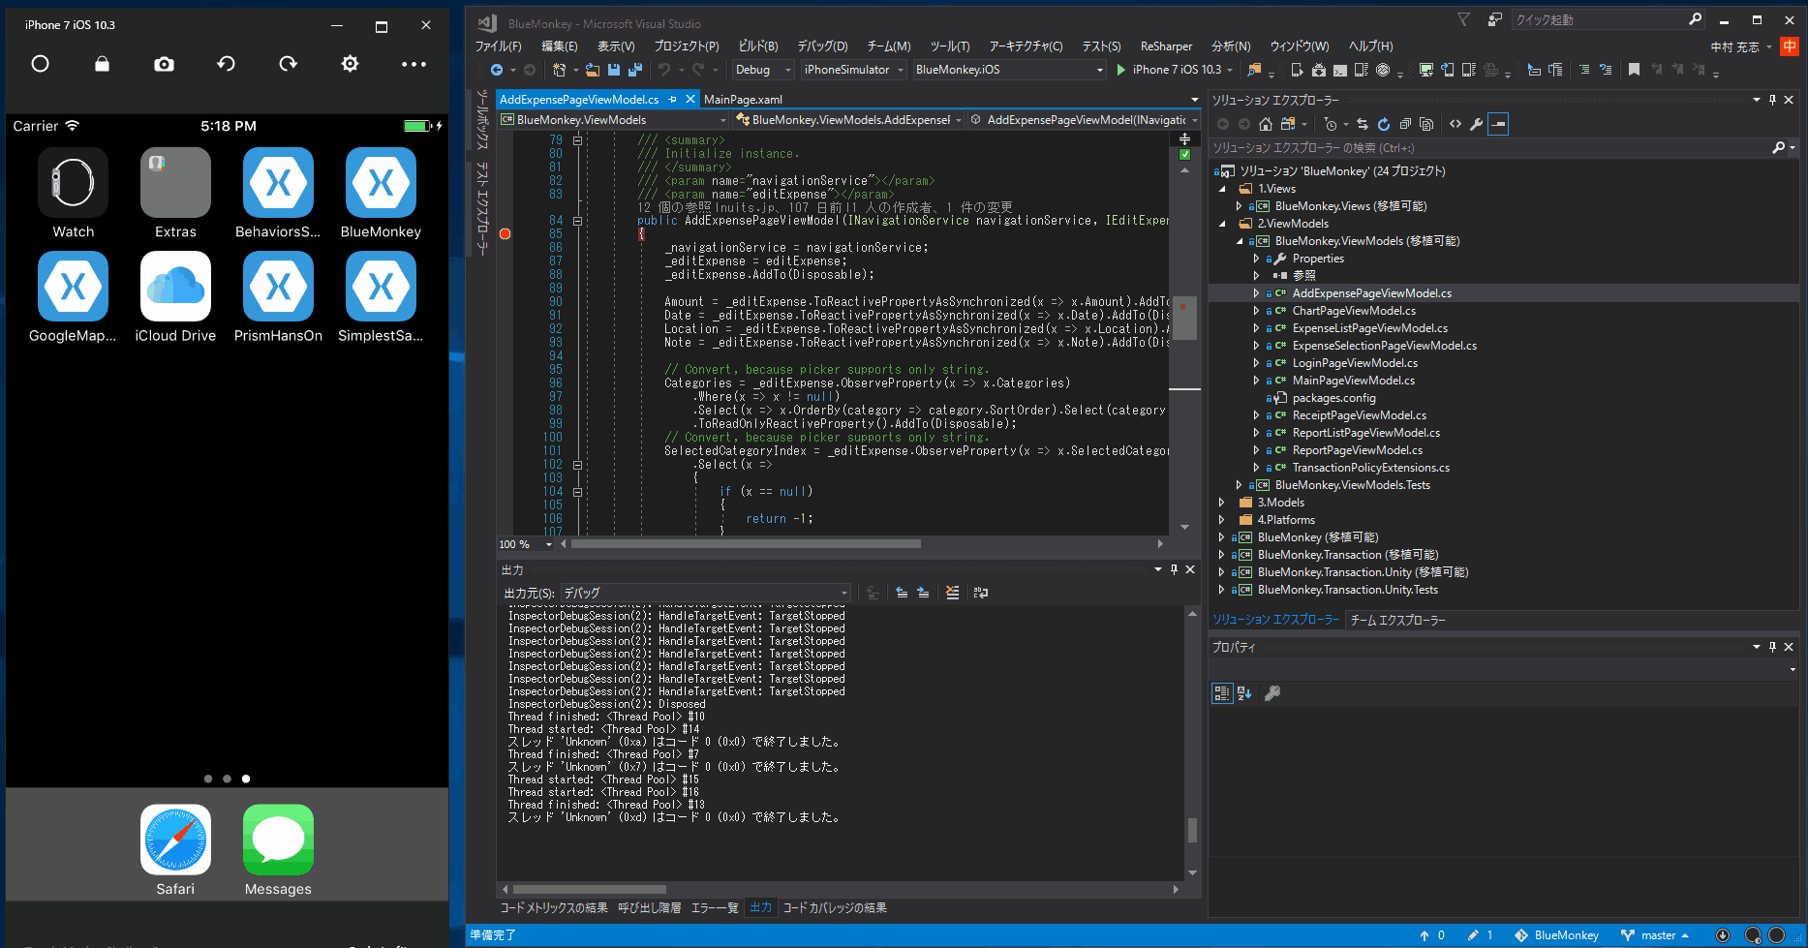The width and height of the screenshot is (1808, 948).
Task: Click the code editor horizontal scrollbar
Action: point(746,544)
